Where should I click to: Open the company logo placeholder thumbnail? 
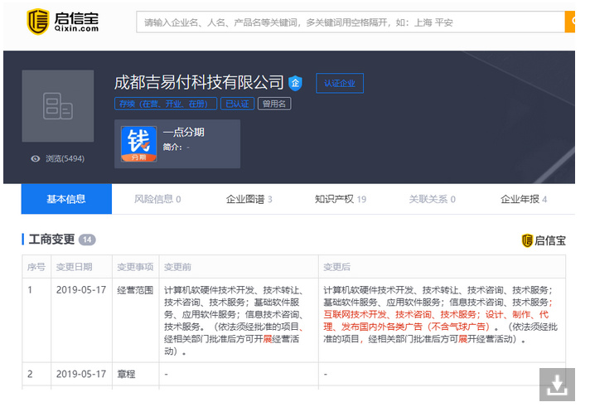[x=58, y=106]
